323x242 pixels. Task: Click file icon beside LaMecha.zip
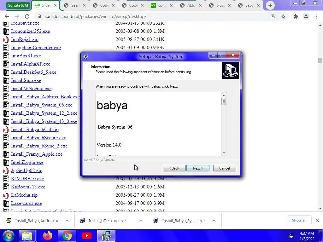coord(6,195)
